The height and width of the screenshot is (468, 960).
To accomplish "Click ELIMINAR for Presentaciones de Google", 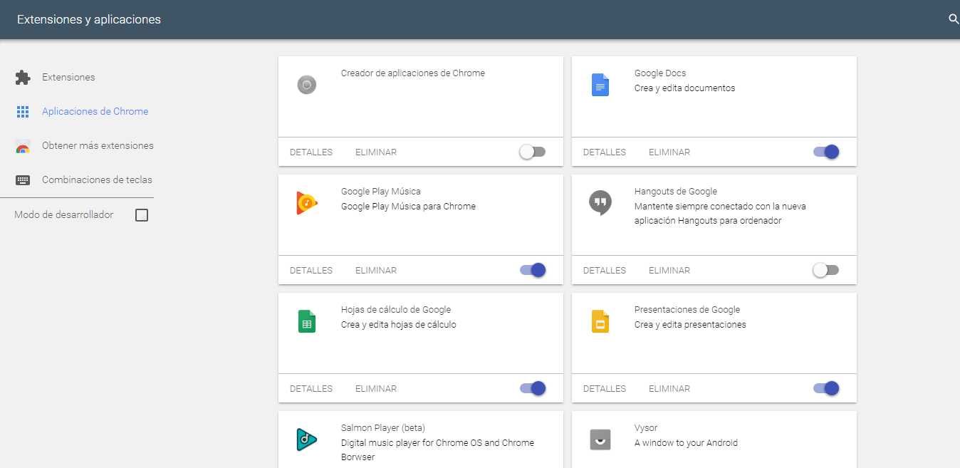I will pos(669,389).
